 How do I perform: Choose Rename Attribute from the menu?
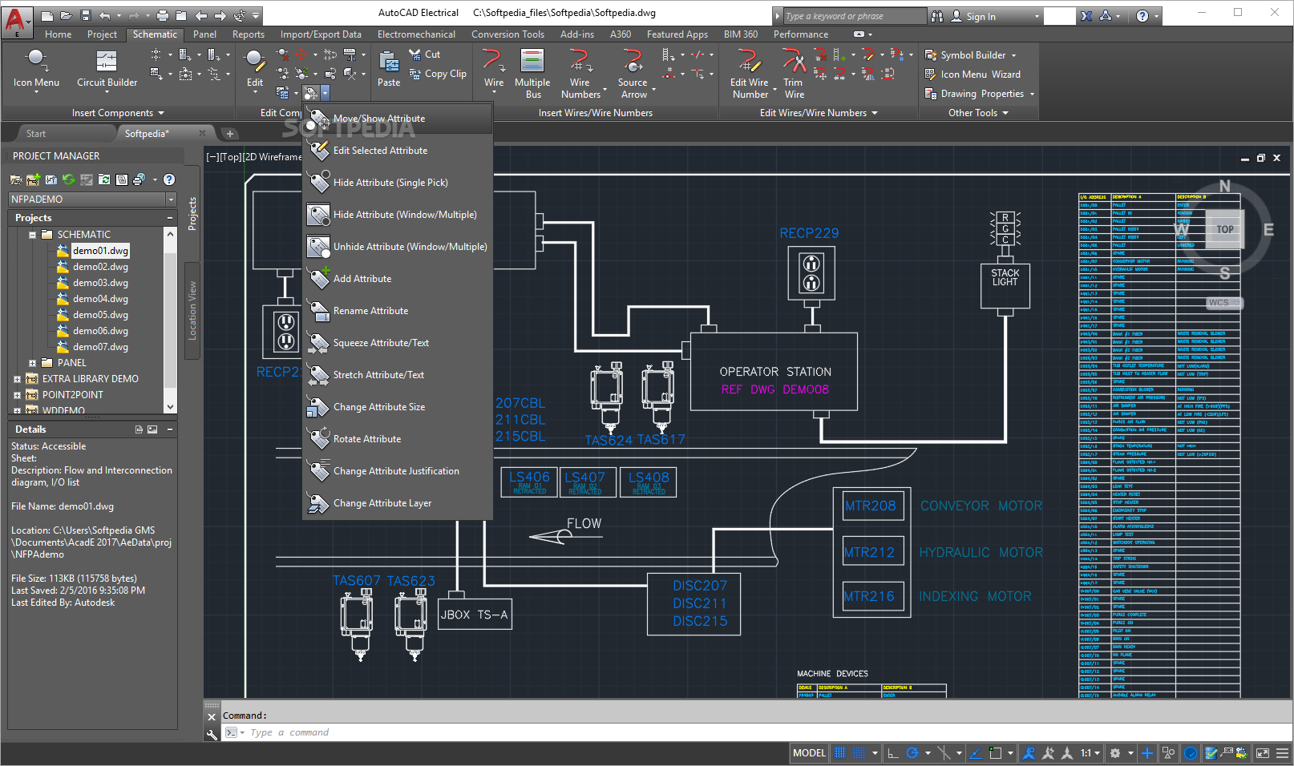[x=398, y=311]
